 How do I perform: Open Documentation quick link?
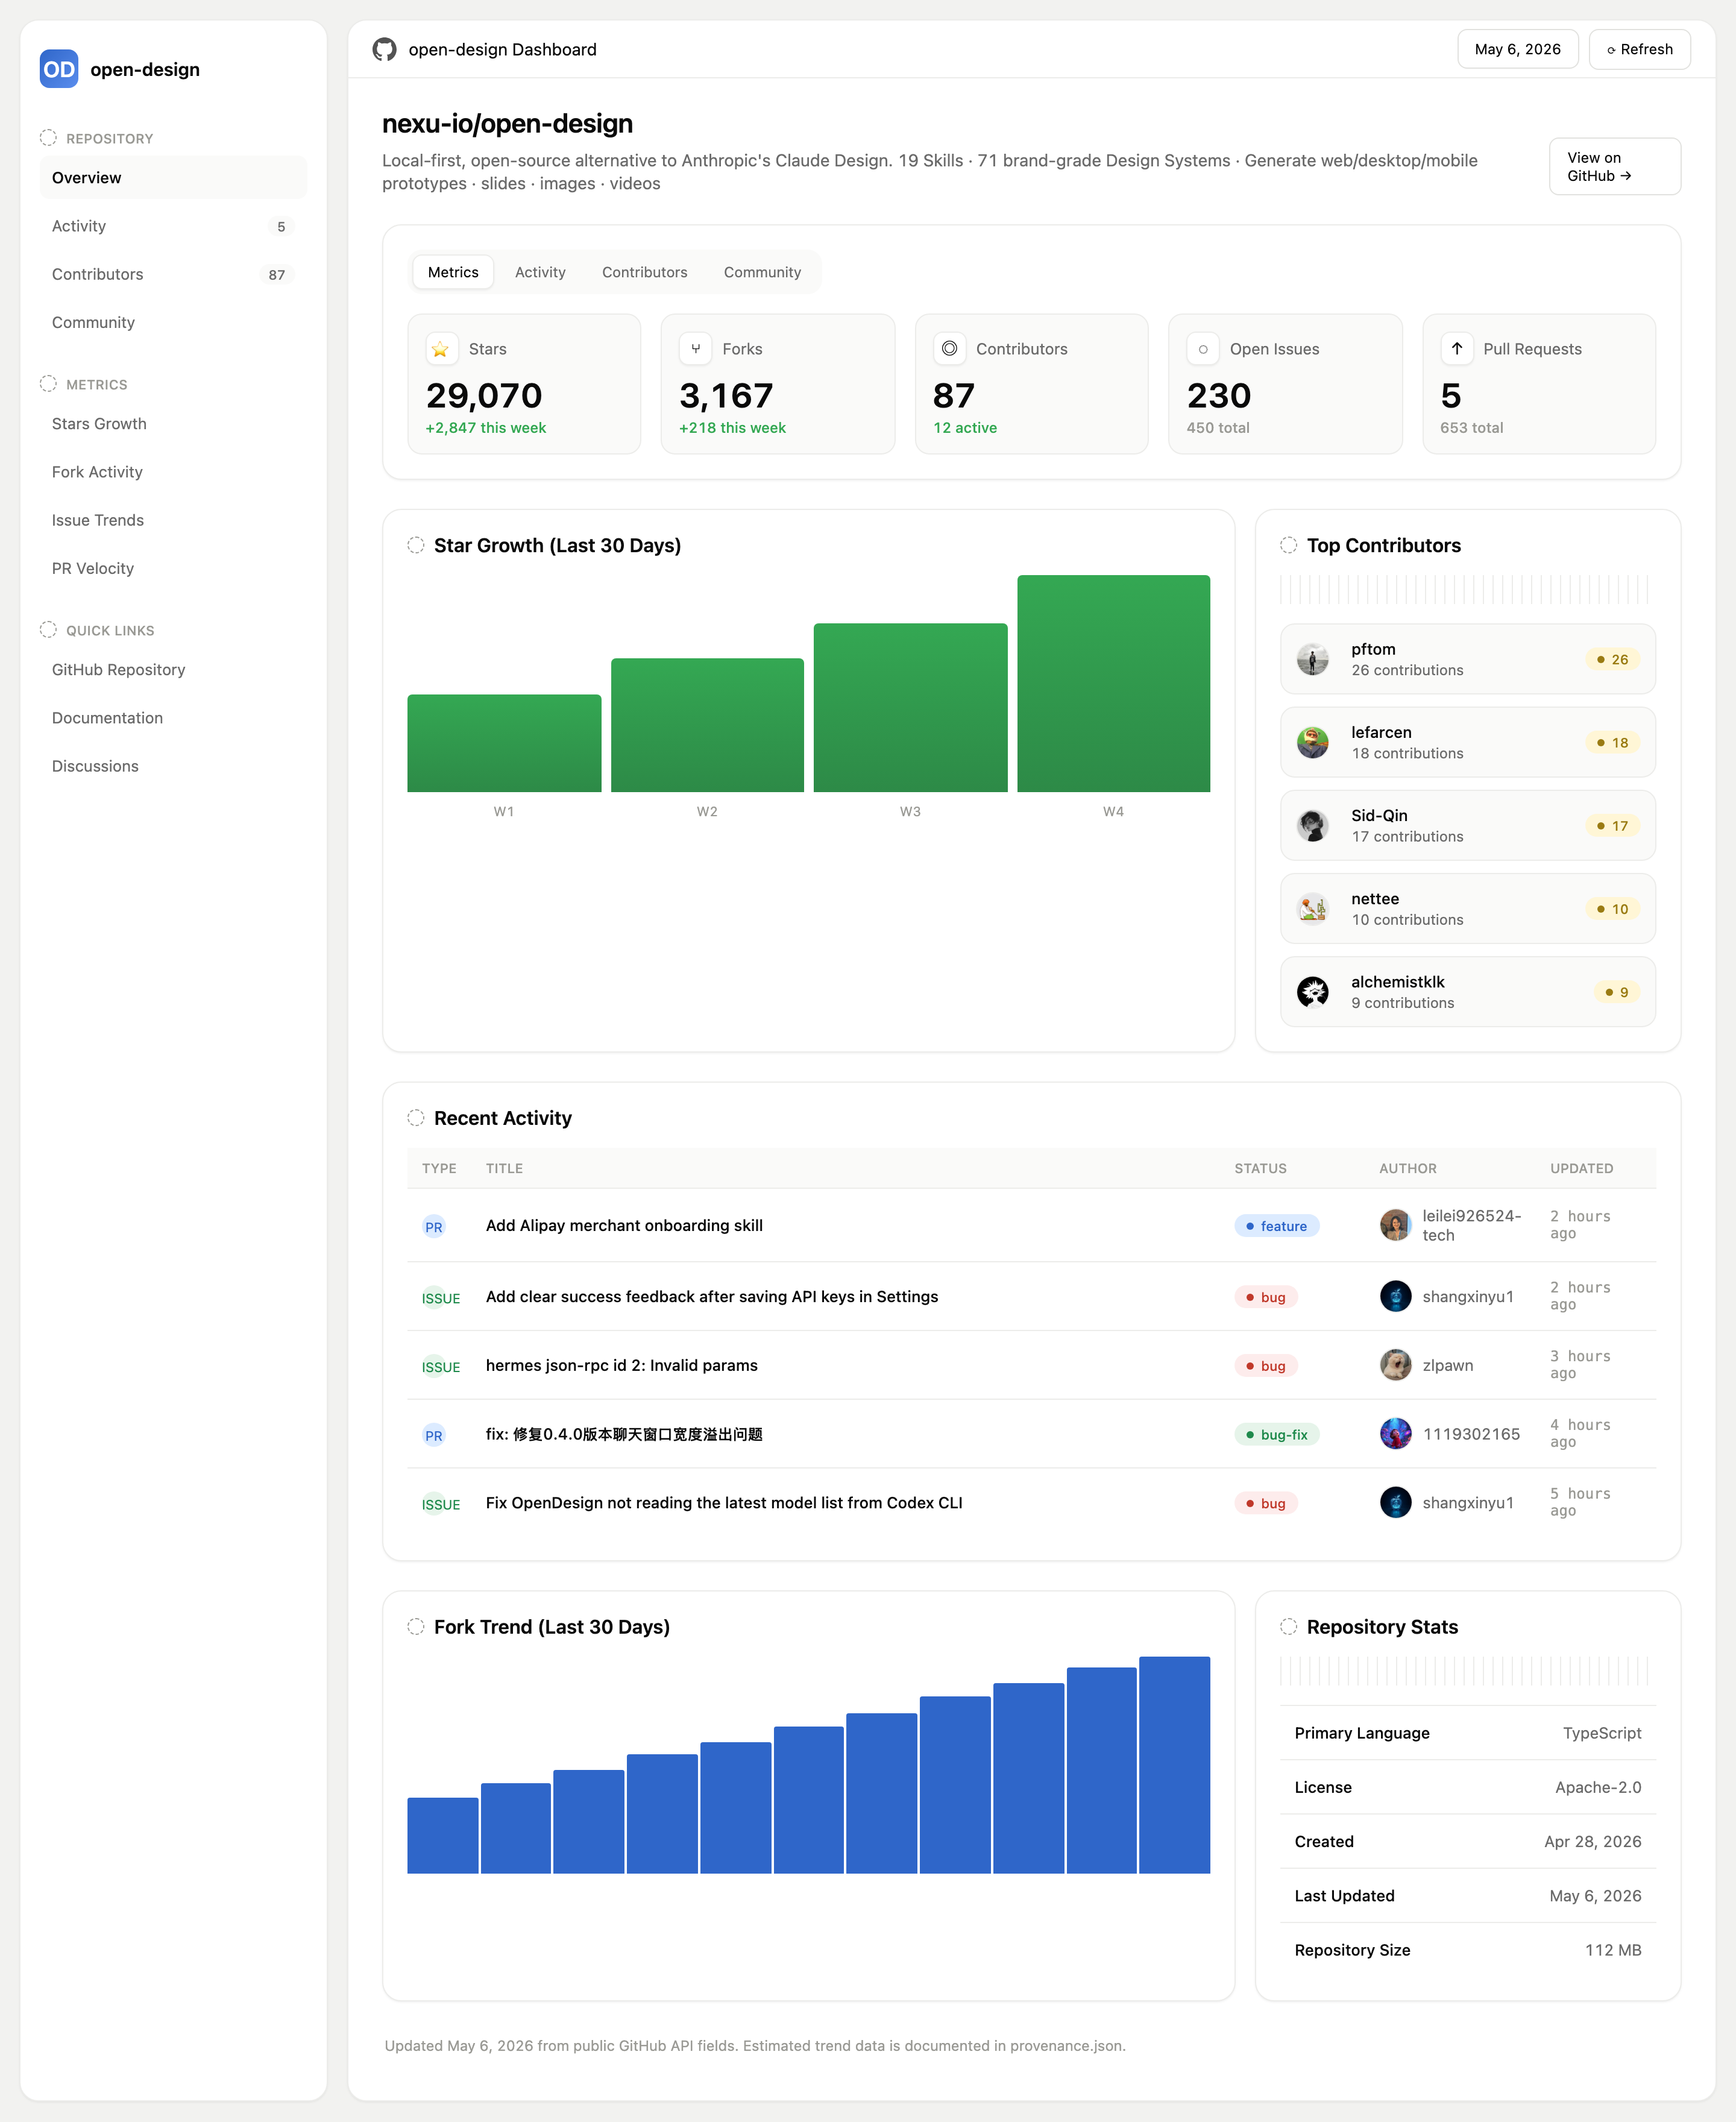[x=173, y=718]
